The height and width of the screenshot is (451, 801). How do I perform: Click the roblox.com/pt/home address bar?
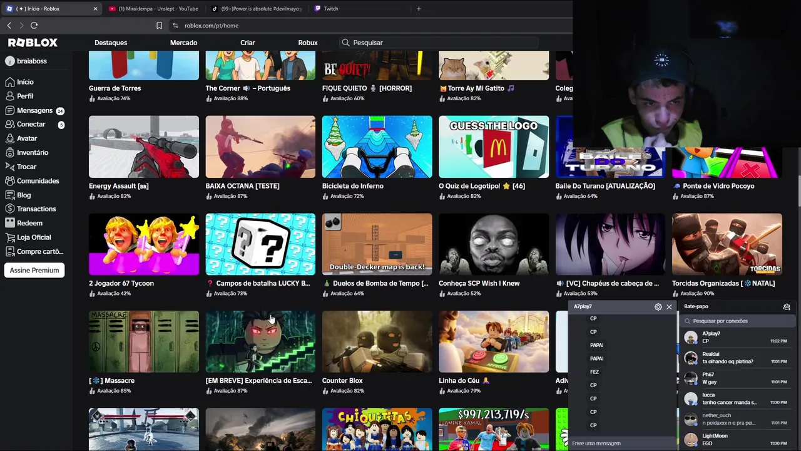click(369, 26)
